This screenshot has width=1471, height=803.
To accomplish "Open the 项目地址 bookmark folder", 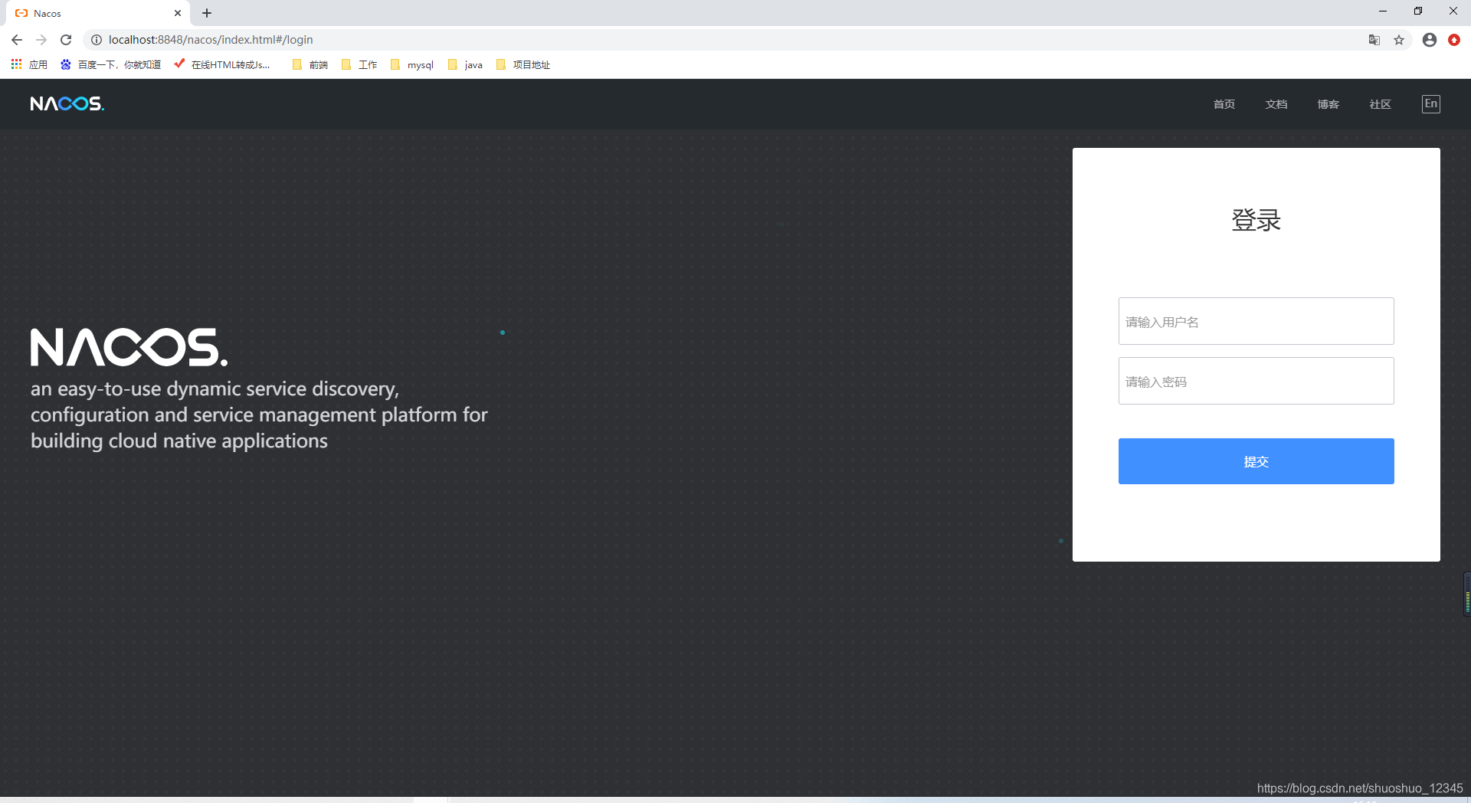I will click(523, 65).
